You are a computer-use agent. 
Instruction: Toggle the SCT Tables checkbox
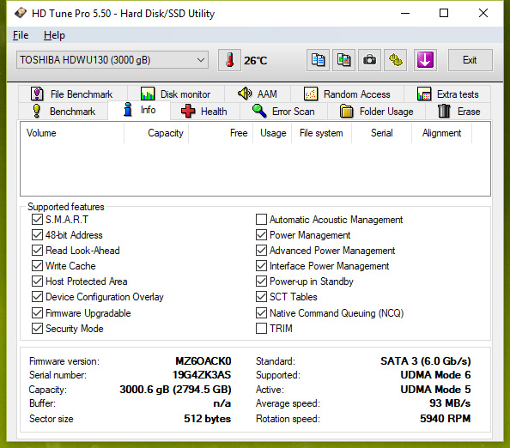[x=261, y=296]
